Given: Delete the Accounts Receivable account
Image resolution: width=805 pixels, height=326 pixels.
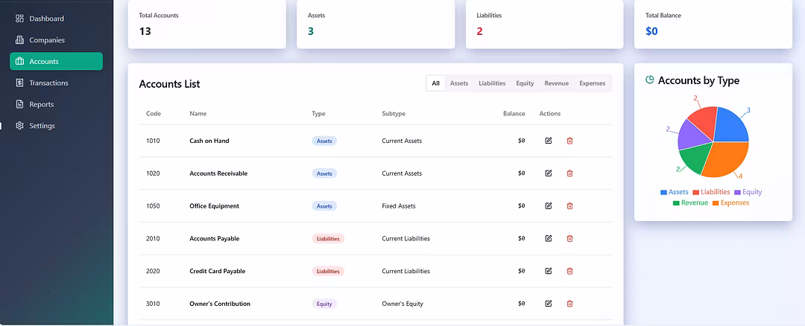Looking at the screenshot, I should coord(570,173).
